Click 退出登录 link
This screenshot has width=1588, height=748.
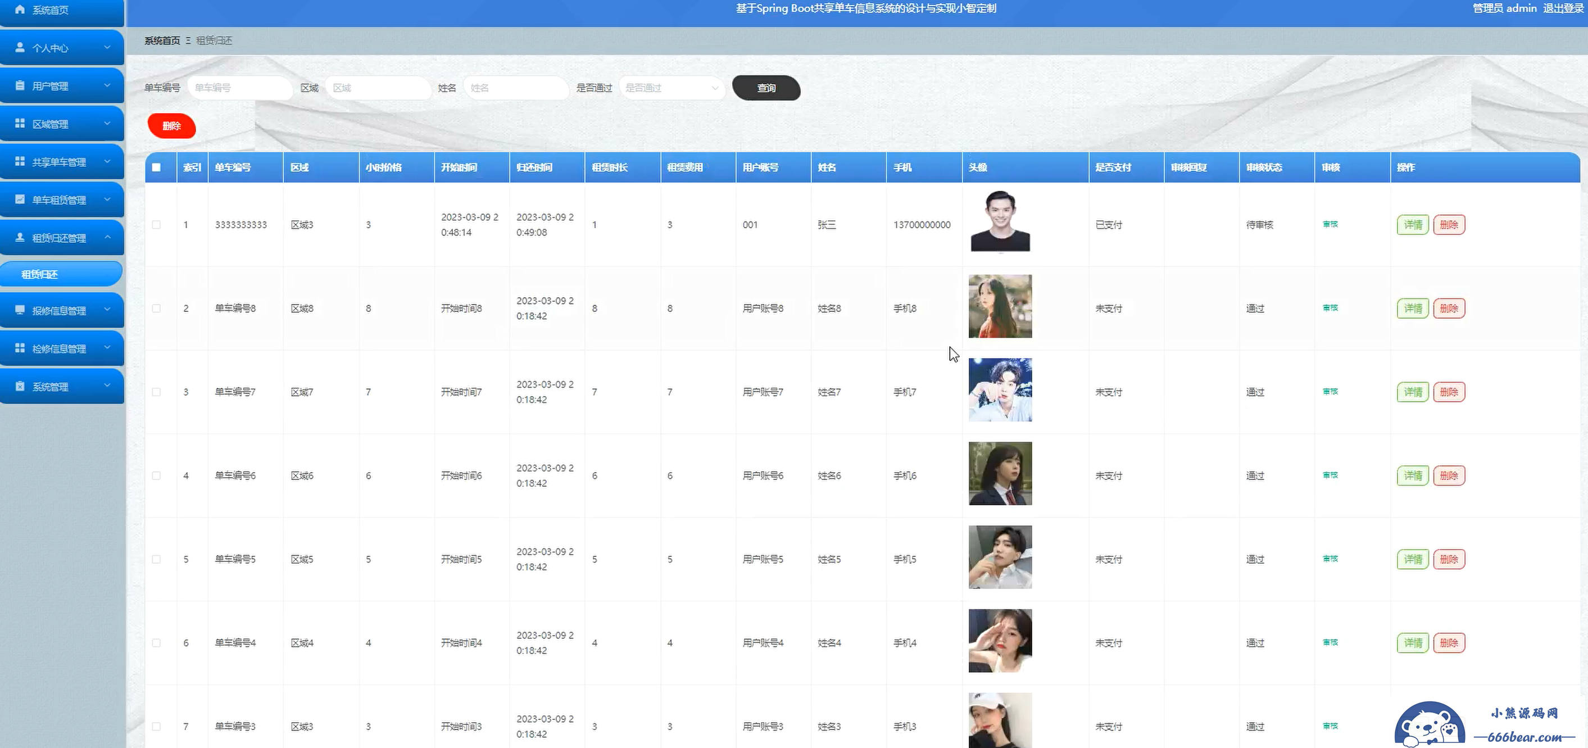tap(1563, 8)
